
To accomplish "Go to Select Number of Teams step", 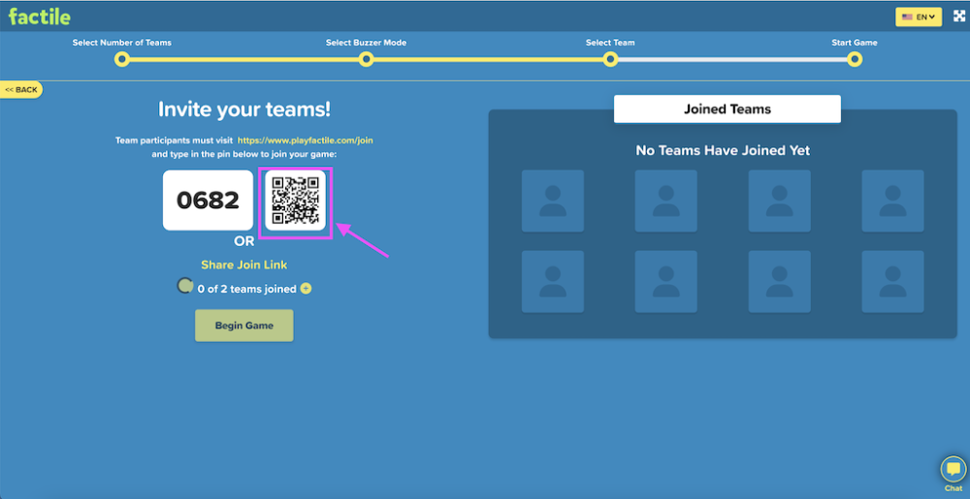I will [x=122, y=59].
